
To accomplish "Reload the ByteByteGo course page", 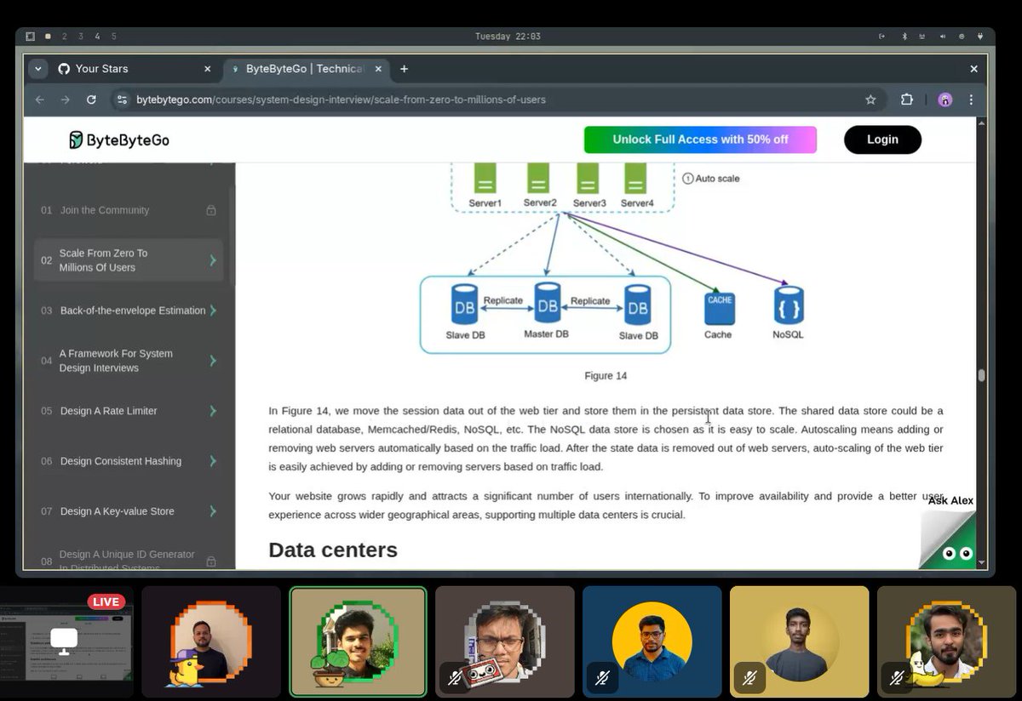I will pos(91,100).
